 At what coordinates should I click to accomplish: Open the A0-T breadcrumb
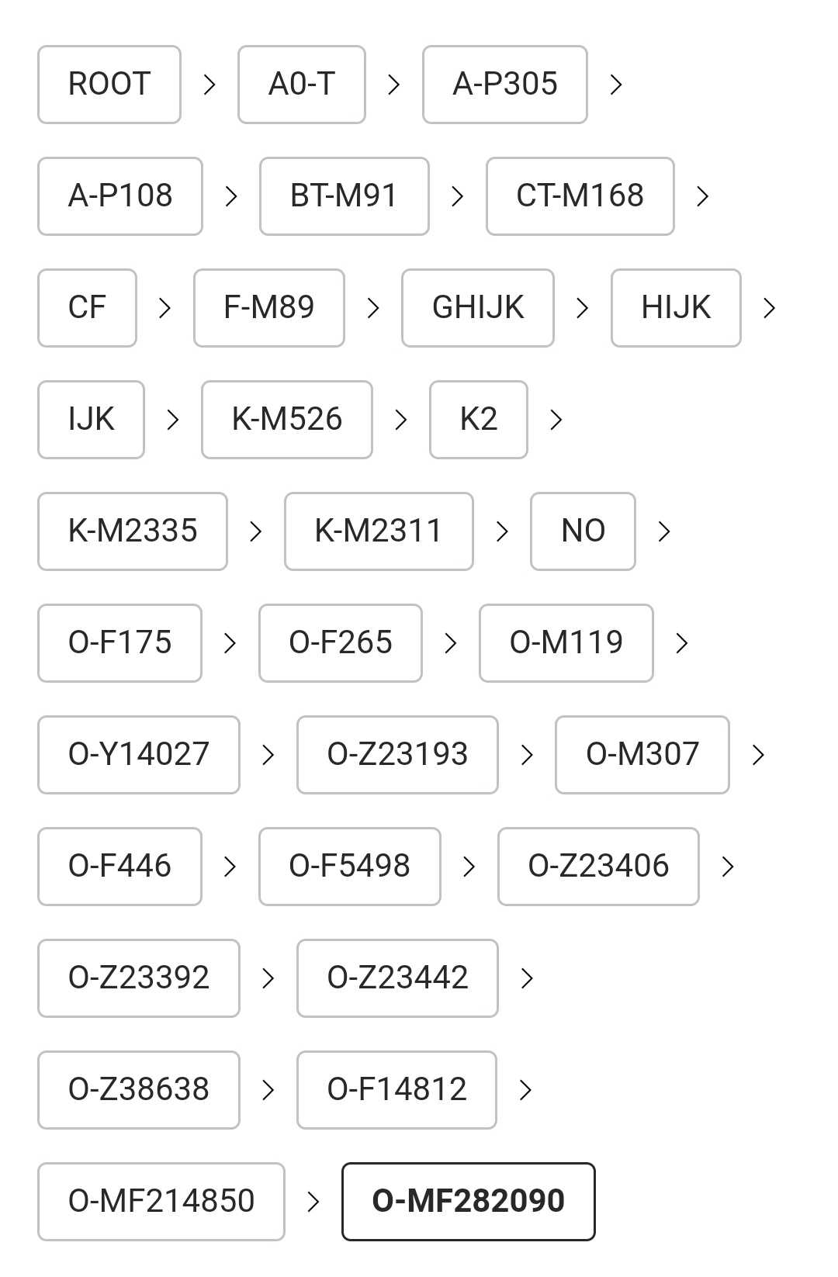point(302,85)
